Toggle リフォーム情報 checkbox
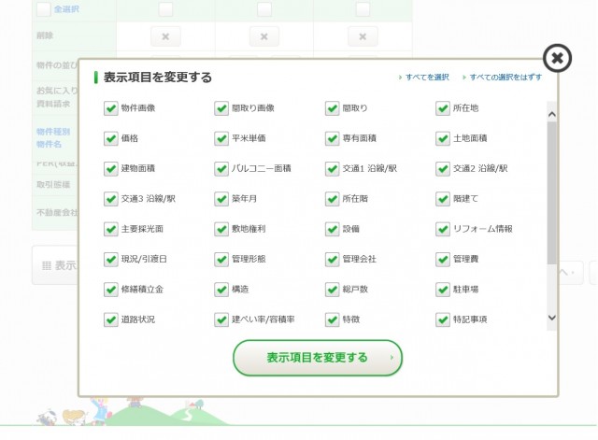The image size is (598, 440). pos(443,229)
